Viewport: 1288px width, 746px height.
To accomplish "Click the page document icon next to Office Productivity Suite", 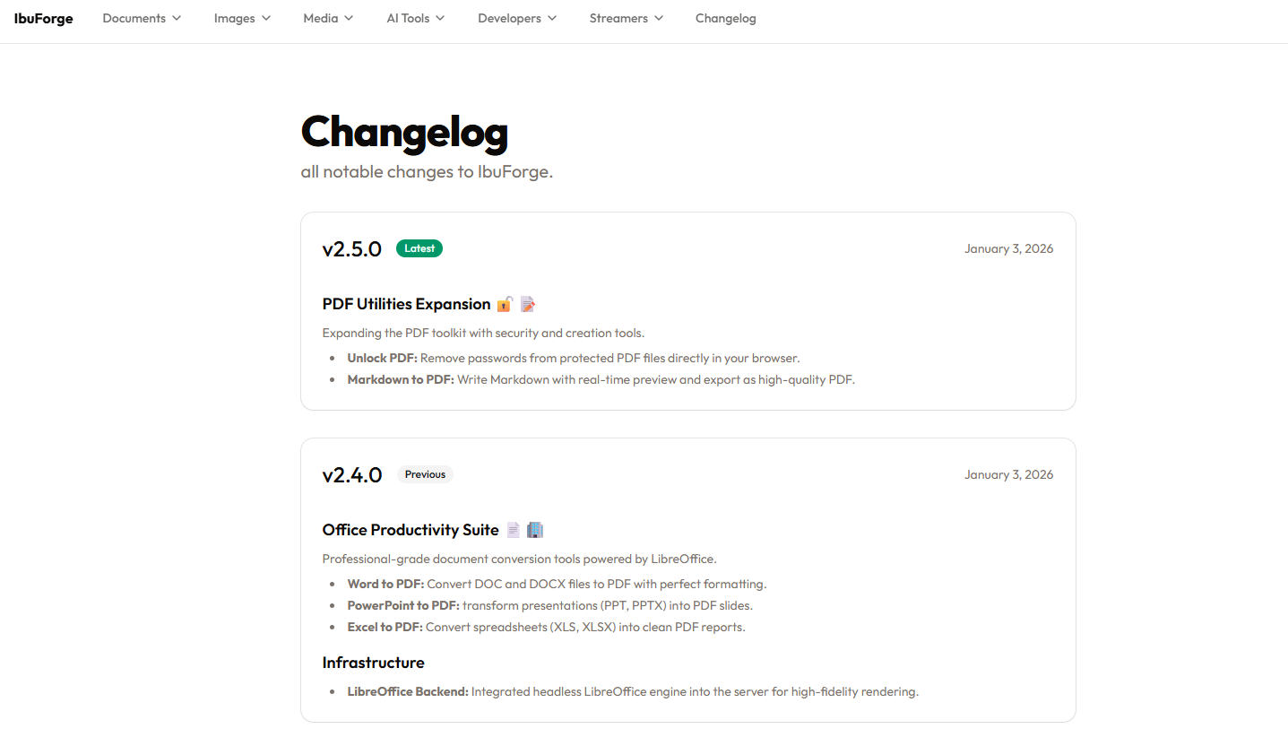I will tap(513, 529).
